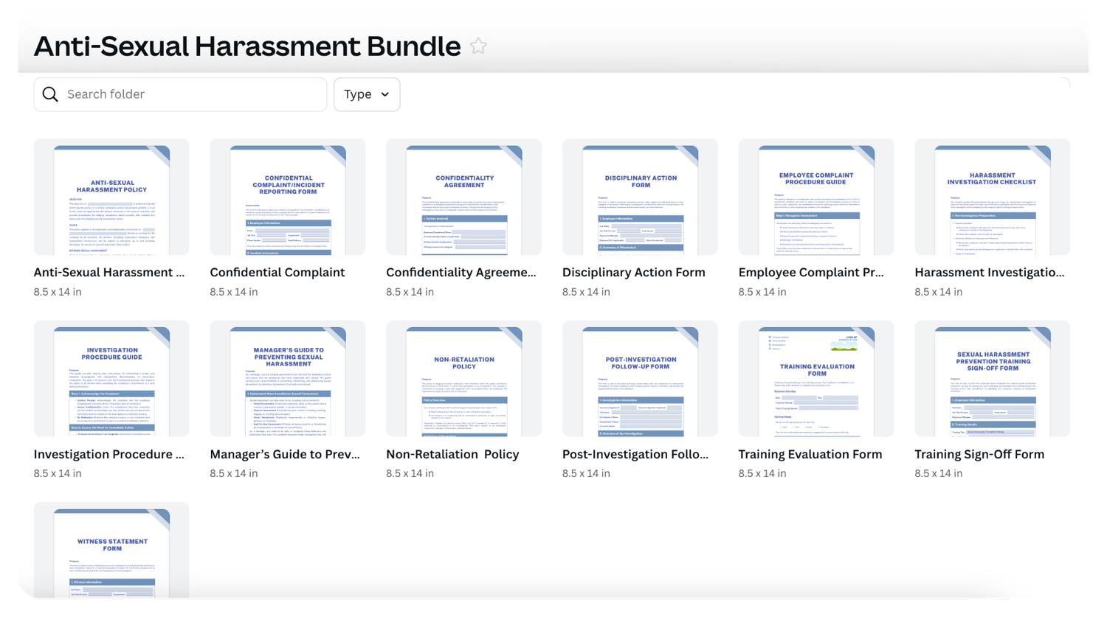Click the 'Employee Complaint Pr...' file name

coord(811,273)
